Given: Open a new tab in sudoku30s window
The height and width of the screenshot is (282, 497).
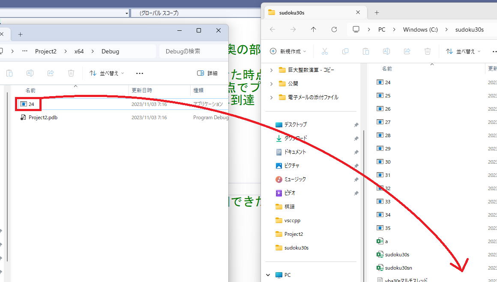Looking at the screenshot, I should click(377, 12).
